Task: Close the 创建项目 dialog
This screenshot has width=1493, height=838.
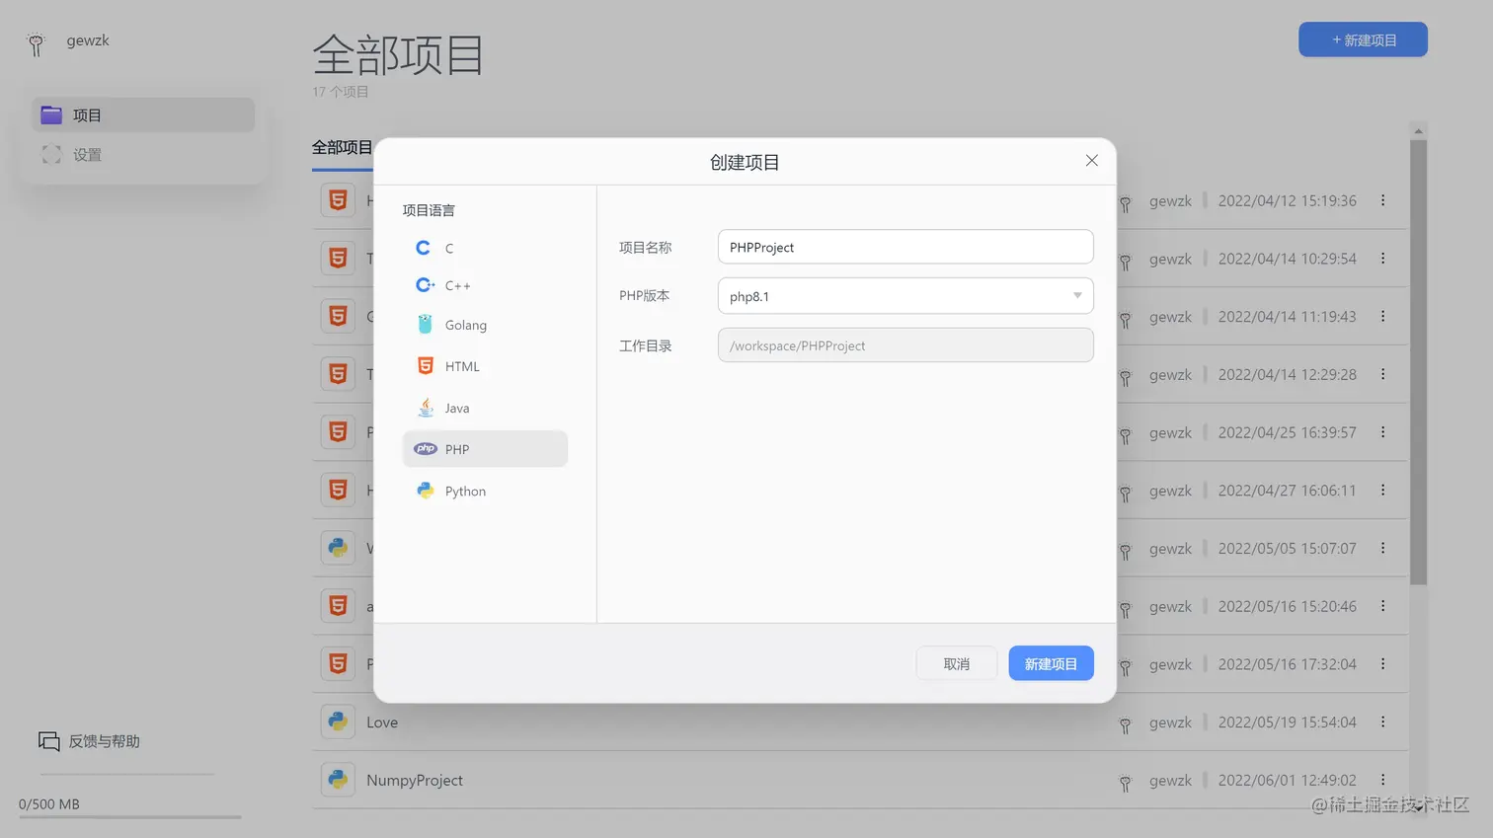Action: [1091, 161]
